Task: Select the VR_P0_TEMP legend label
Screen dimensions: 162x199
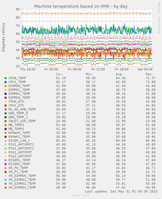Action: click(x=18, y=168)
